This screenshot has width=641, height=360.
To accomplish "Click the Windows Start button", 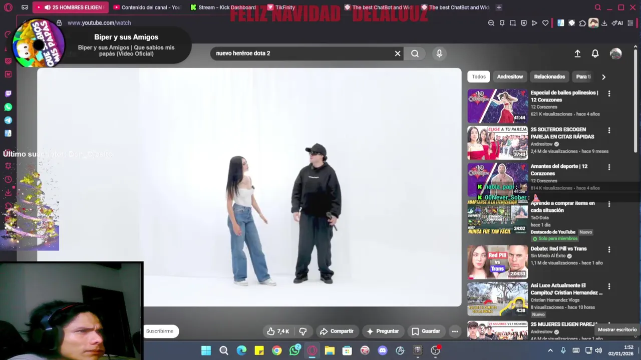I will point(206,350).
